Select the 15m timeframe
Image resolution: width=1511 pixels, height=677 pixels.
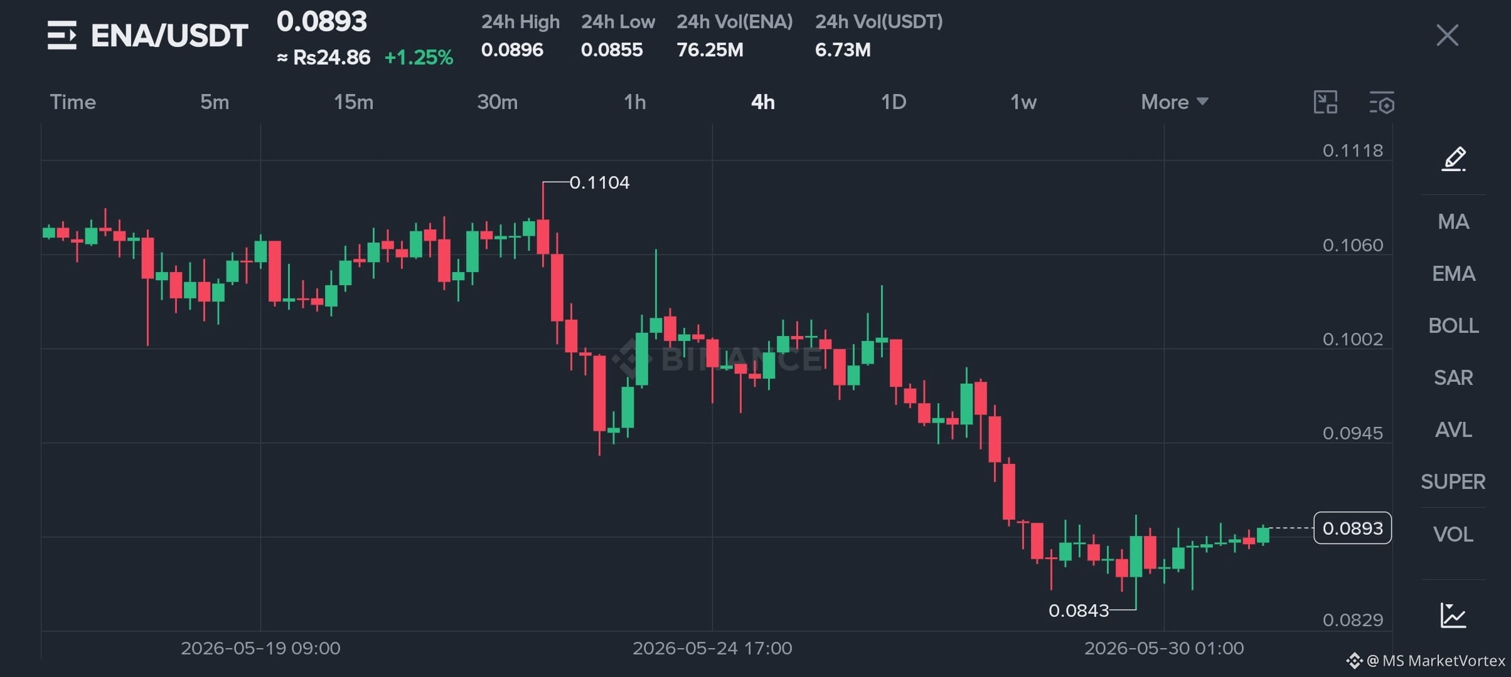(x=353, y=102)
